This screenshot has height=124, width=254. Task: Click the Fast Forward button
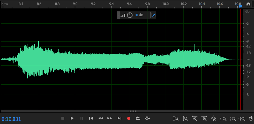tap(110, 118)
